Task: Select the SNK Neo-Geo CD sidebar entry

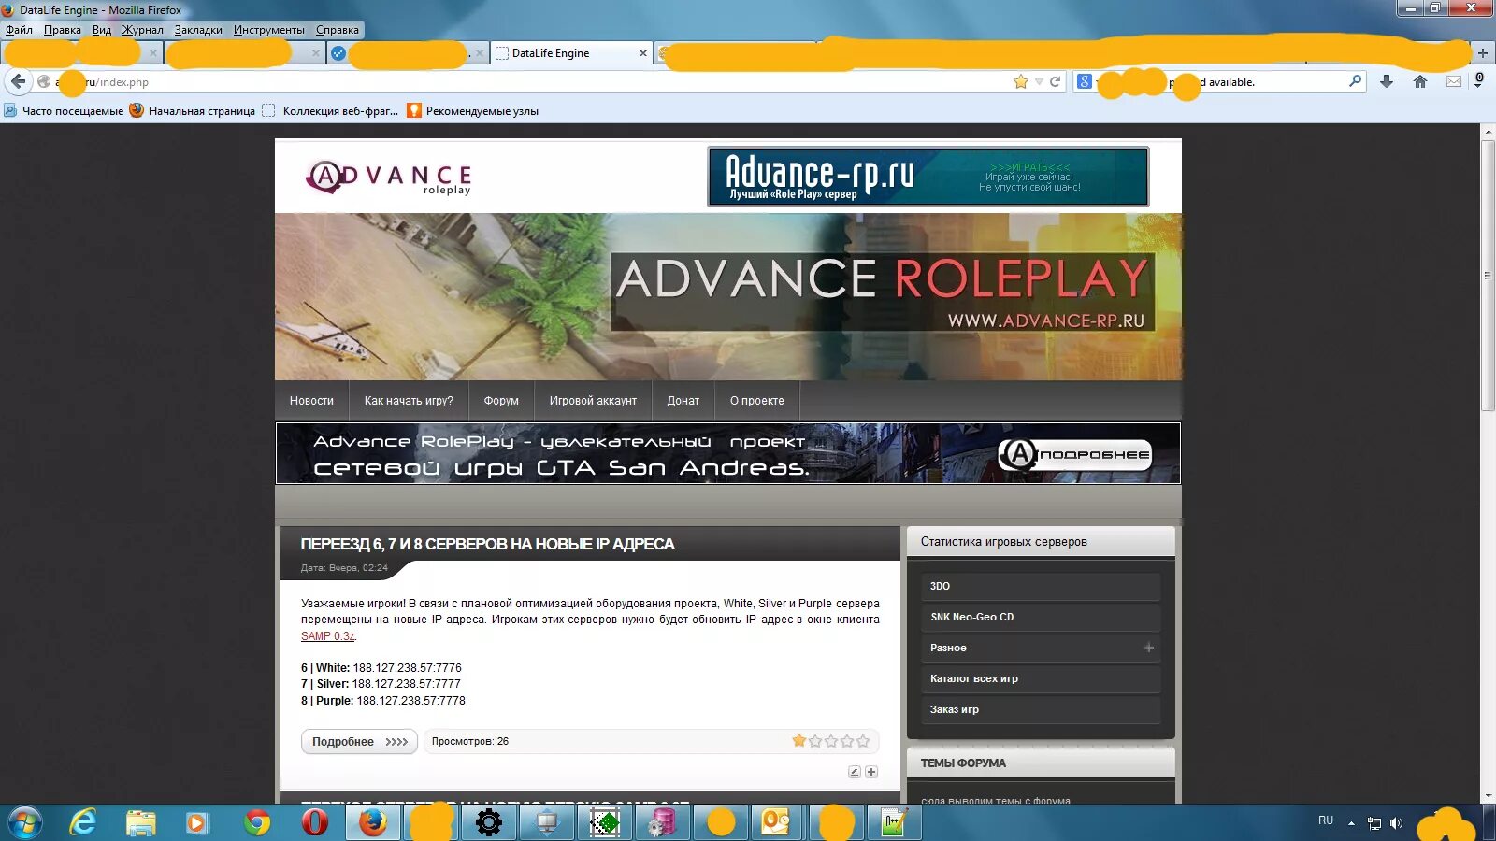Action: pos(1041,618)
